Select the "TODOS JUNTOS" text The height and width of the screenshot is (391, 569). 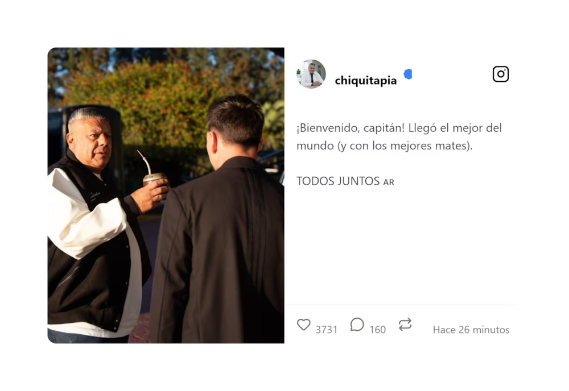[338, 181]
